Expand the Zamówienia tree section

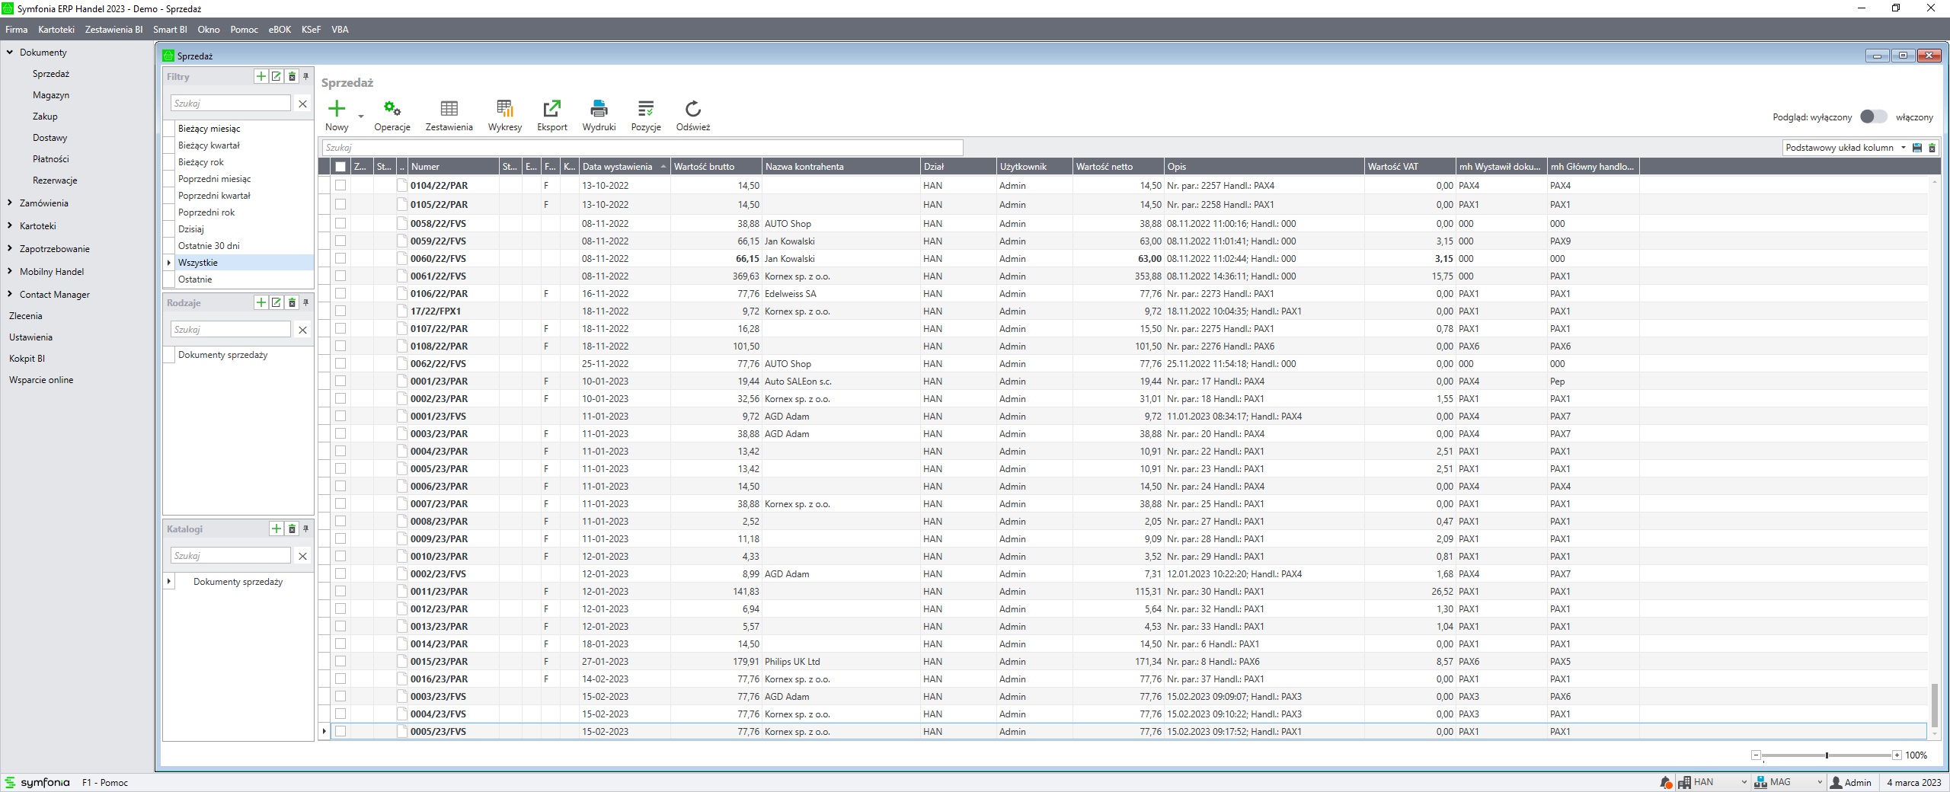(x=10, y=203)
